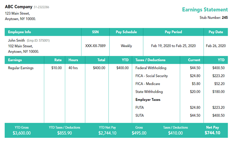Click the Pay Period column header
Image resolution: width=233 pixels, height=142 pixels.
tap(173, 32)
